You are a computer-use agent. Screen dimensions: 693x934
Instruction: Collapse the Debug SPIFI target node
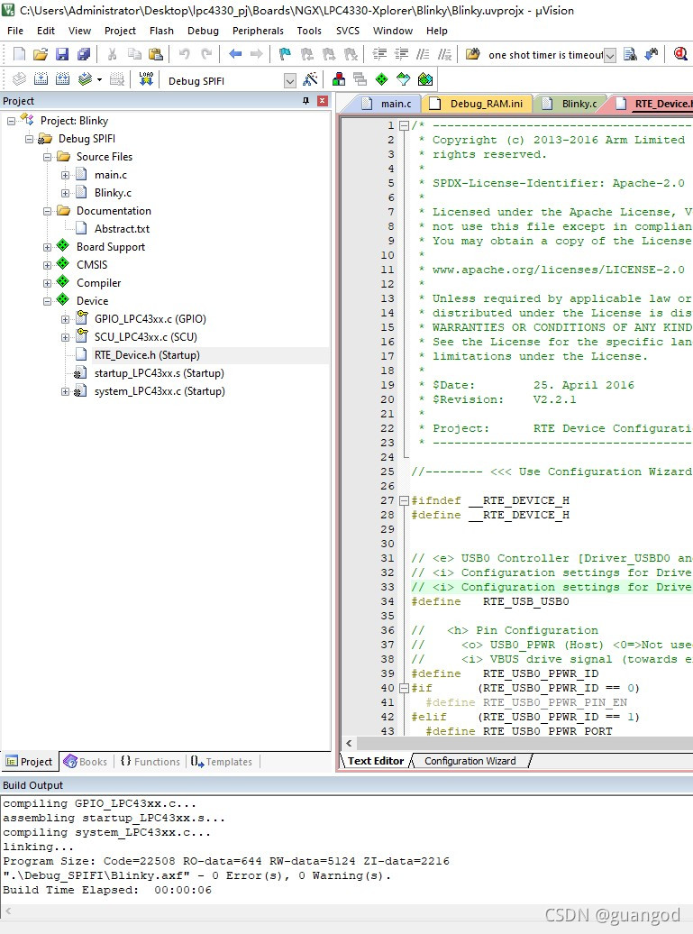click(29, 139)
